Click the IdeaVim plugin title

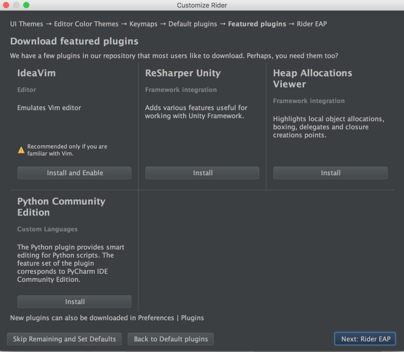coord(36,73)
